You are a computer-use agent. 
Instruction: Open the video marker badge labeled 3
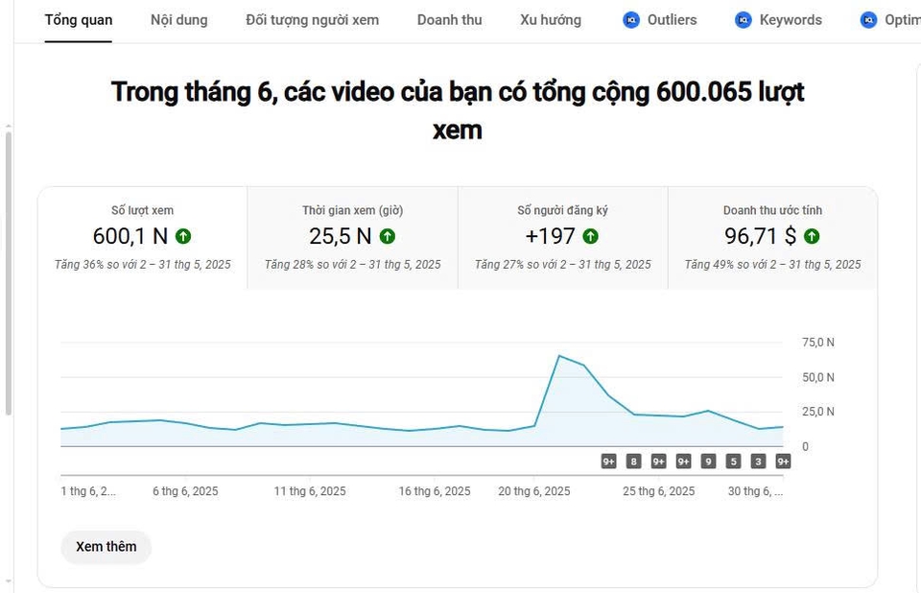(759, 462)
